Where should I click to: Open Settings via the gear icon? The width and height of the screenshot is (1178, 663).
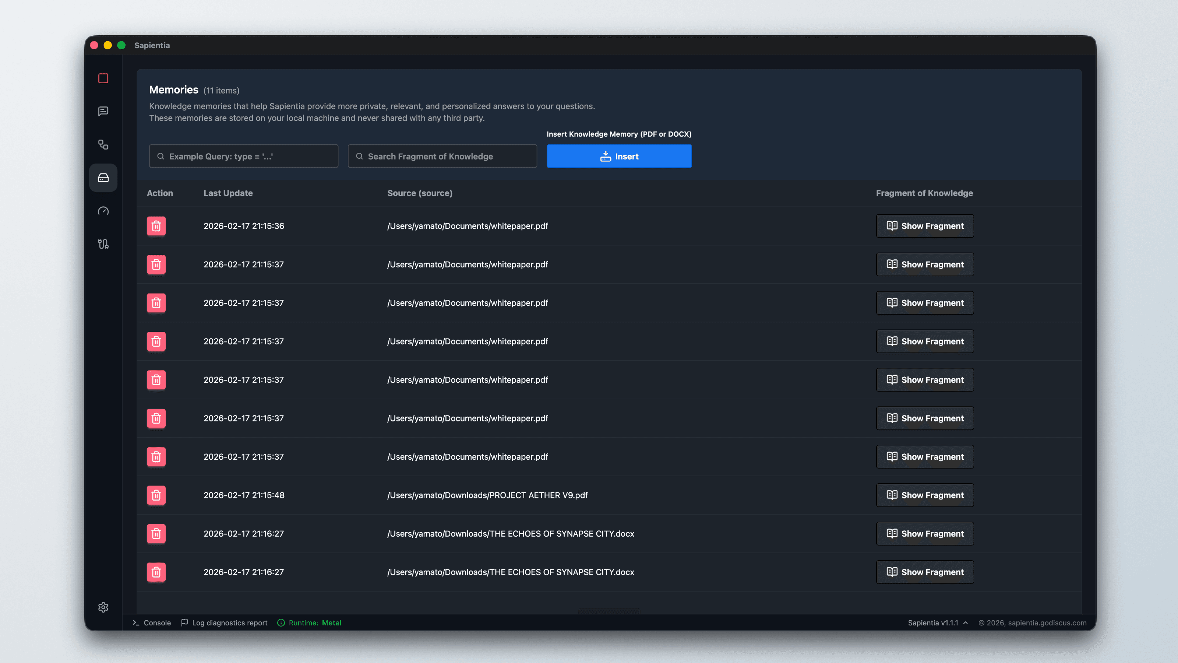pyautogui.click(x=103, y=607)
